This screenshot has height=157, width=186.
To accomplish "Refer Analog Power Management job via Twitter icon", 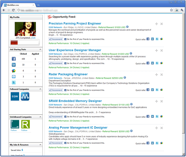I will point(157,143).
